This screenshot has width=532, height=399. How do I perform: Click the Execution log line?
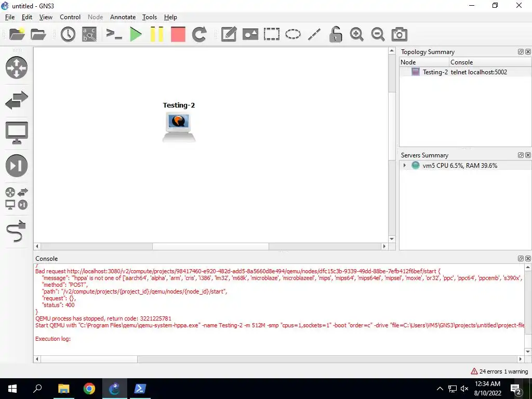pos(53,339)
